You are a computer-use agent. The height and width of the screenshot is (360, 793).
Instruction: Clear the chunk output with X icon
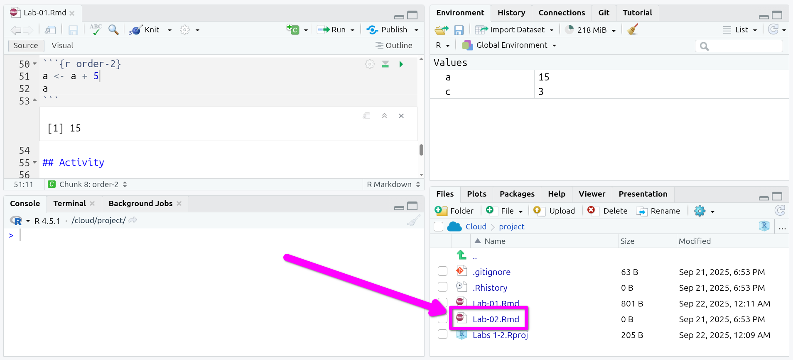pyautogui.click(x=401, y=116)
